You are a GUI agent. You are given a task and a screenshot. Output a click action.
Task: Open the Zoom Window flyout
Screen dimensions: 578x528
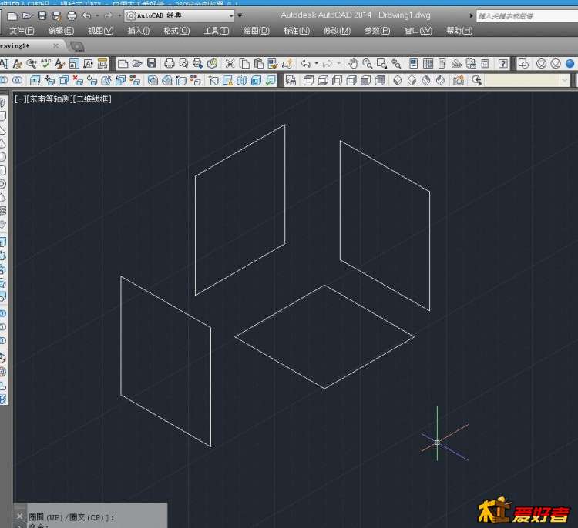tap(382, 64)
